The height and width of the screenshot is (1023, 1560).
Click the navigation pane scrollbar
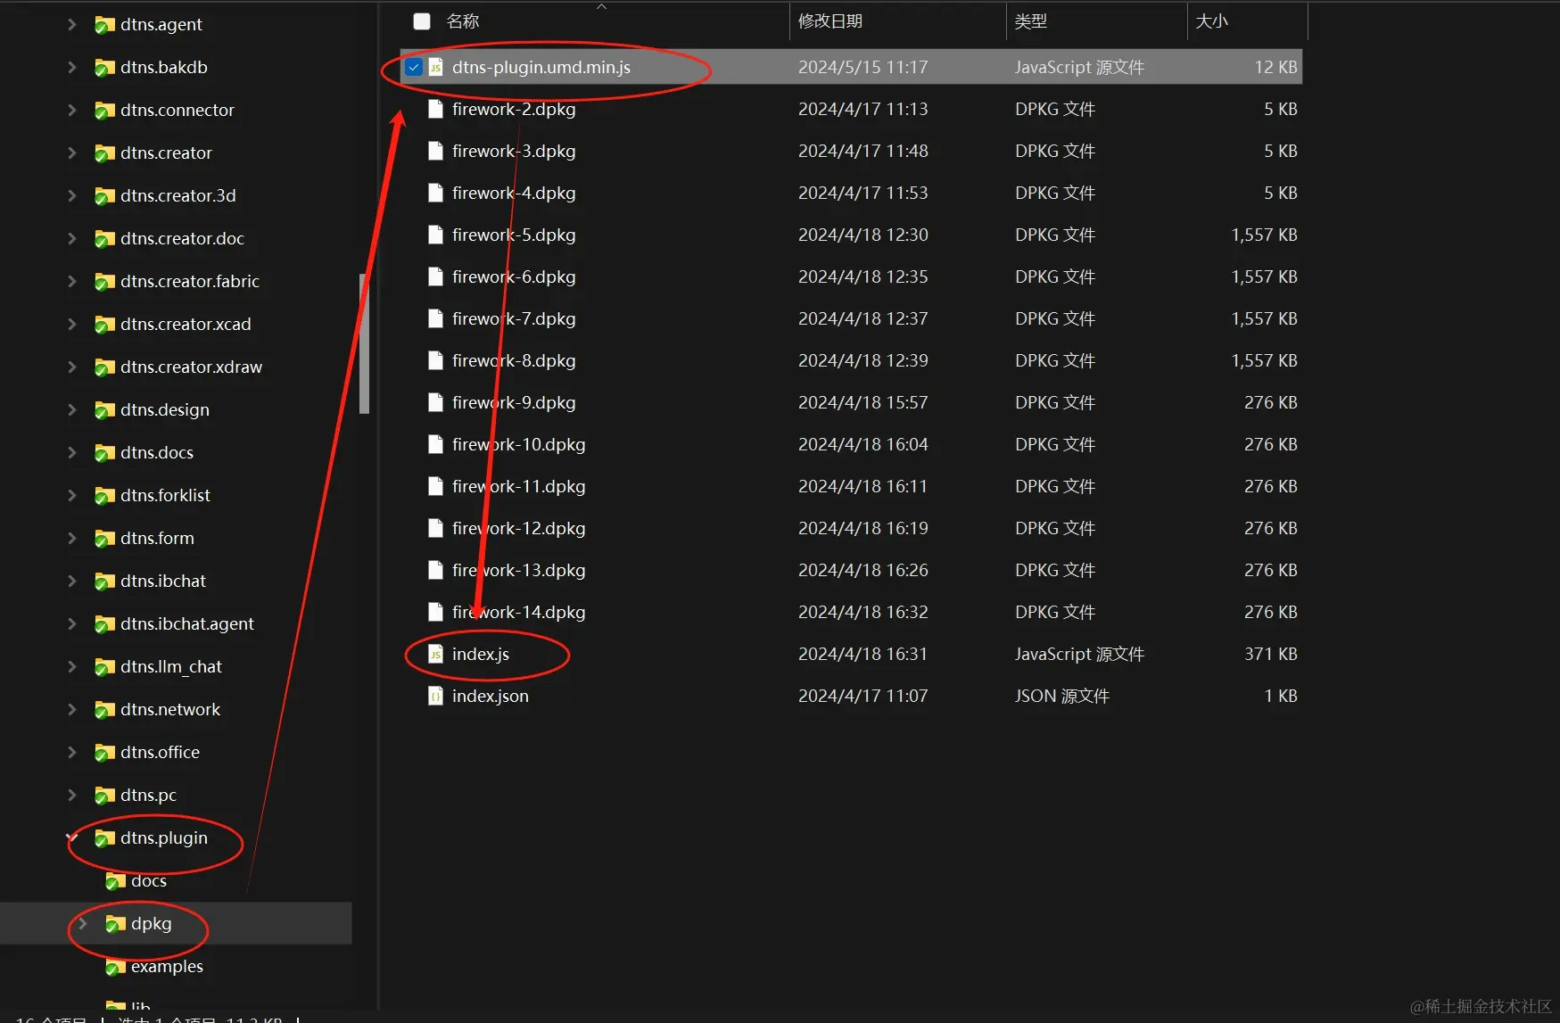pos(364,343)
